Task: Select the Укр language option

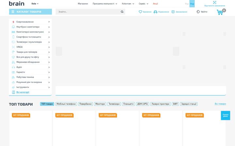Action: [x=192, y=4]
